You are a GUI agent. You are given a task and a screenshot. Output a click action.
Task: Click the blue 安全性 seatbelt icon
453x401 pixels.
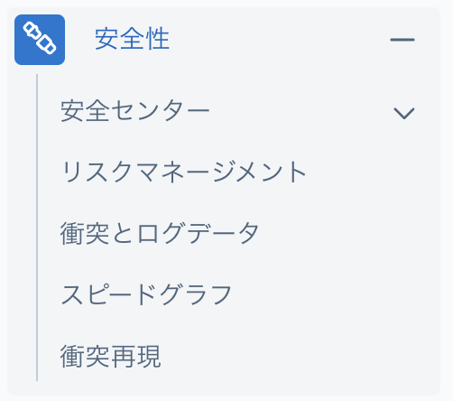[40, 40]
